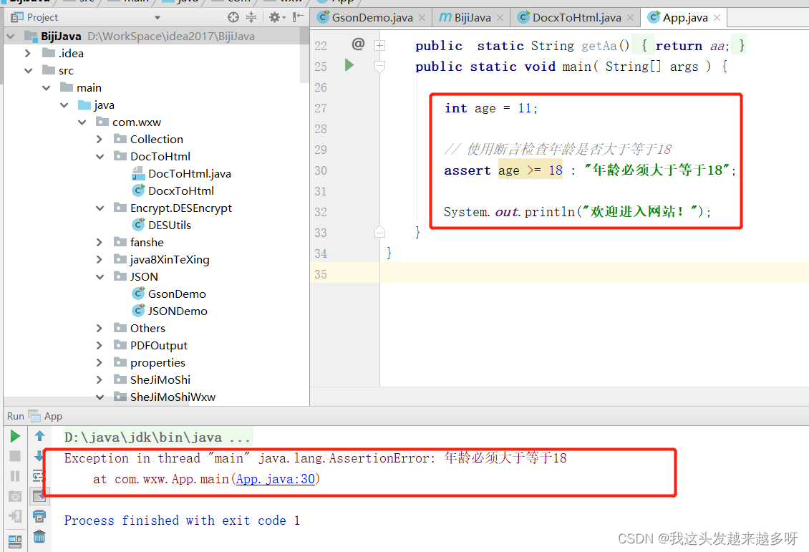Image resolution: width=809 pixels, height=552 pixels.
Task: Select the JSONDemo class
Action: [178, 311]
